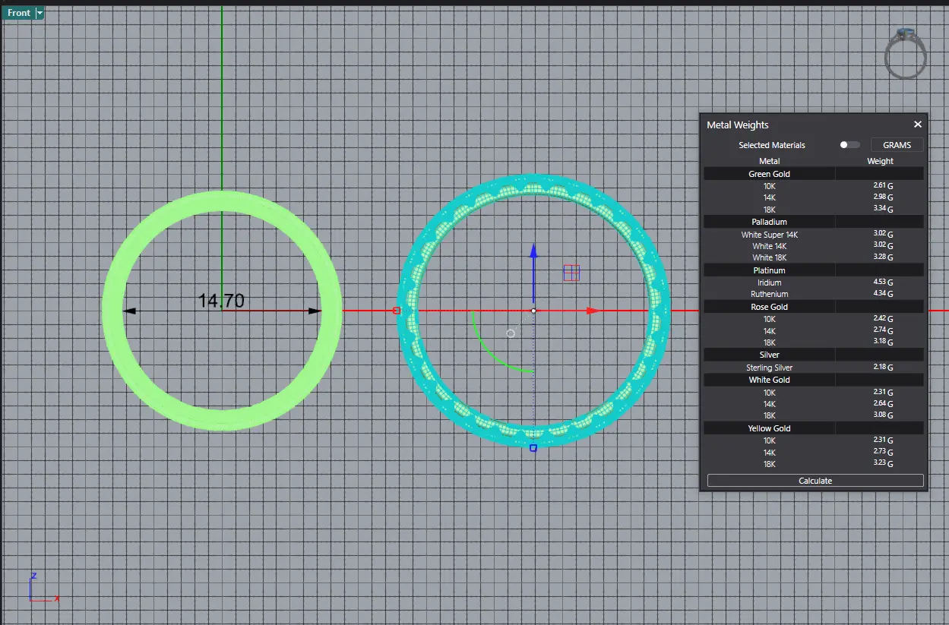Click the GRAMS unit selector
The width and height of the screenshot is (949, 625).
897,145
